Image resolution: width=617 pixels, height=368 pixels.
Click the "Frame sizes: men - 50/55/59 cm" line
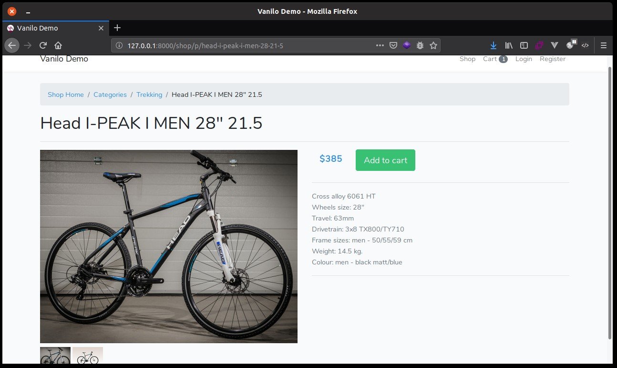pyautogui.click(x=362, y=240)
